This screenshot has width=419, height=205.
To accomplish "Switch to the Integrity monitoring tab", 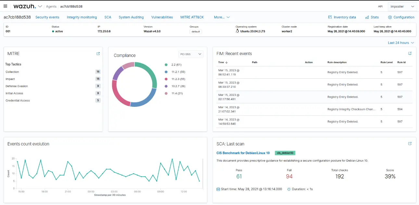I will tap(82, 17).
